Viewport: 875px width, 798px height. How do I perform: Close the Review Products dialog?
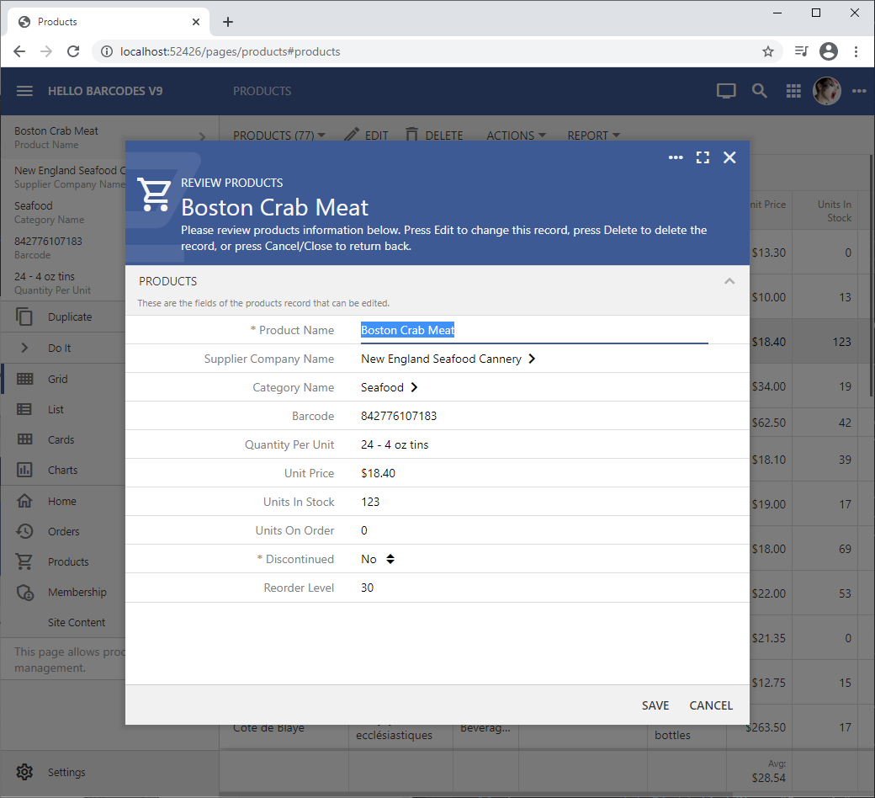(729, 157)
